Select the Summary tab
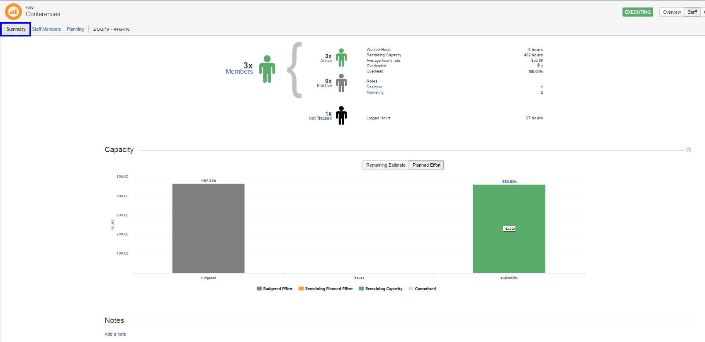 click(16, 29)
